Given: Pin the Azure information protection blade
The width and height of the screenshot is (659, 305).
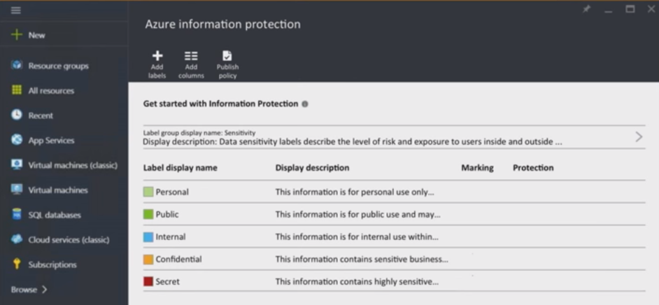Looking at the screenshot, I should point(587,9).
